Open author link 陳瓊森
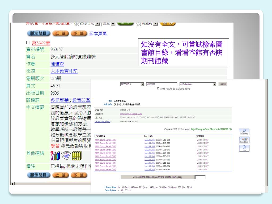Viewport: 272px width, 204px height. pos(57,64)
